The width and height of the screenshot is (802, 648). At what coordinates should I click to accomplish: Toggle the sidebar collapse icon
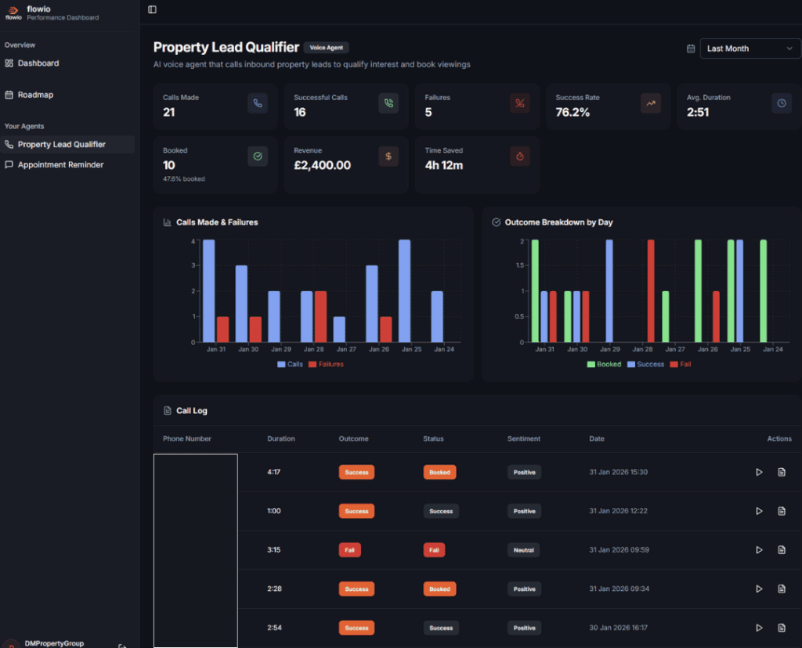click(x=152, y=9)
